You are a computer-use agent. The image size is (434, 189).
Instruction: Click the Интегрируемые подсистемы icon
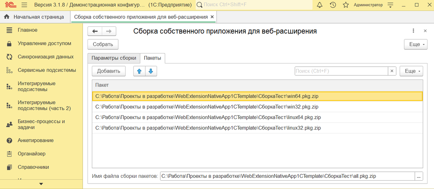click(9, 87)
